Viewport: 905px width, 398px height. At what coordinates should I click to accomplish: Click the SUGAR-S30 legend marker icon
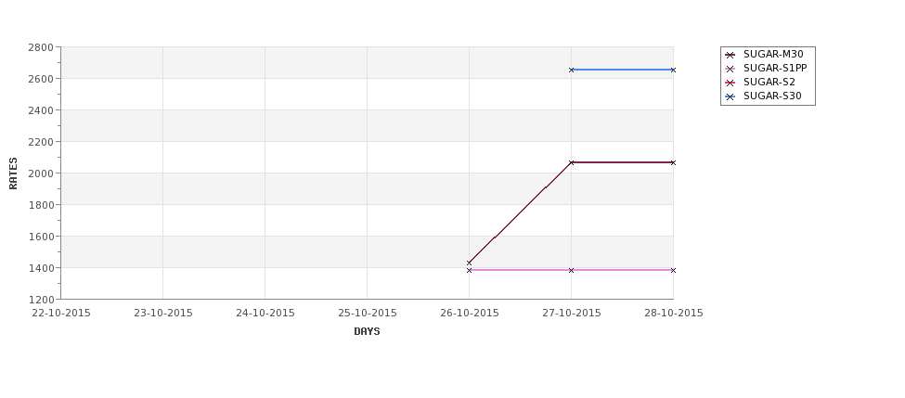click(730, 96)
